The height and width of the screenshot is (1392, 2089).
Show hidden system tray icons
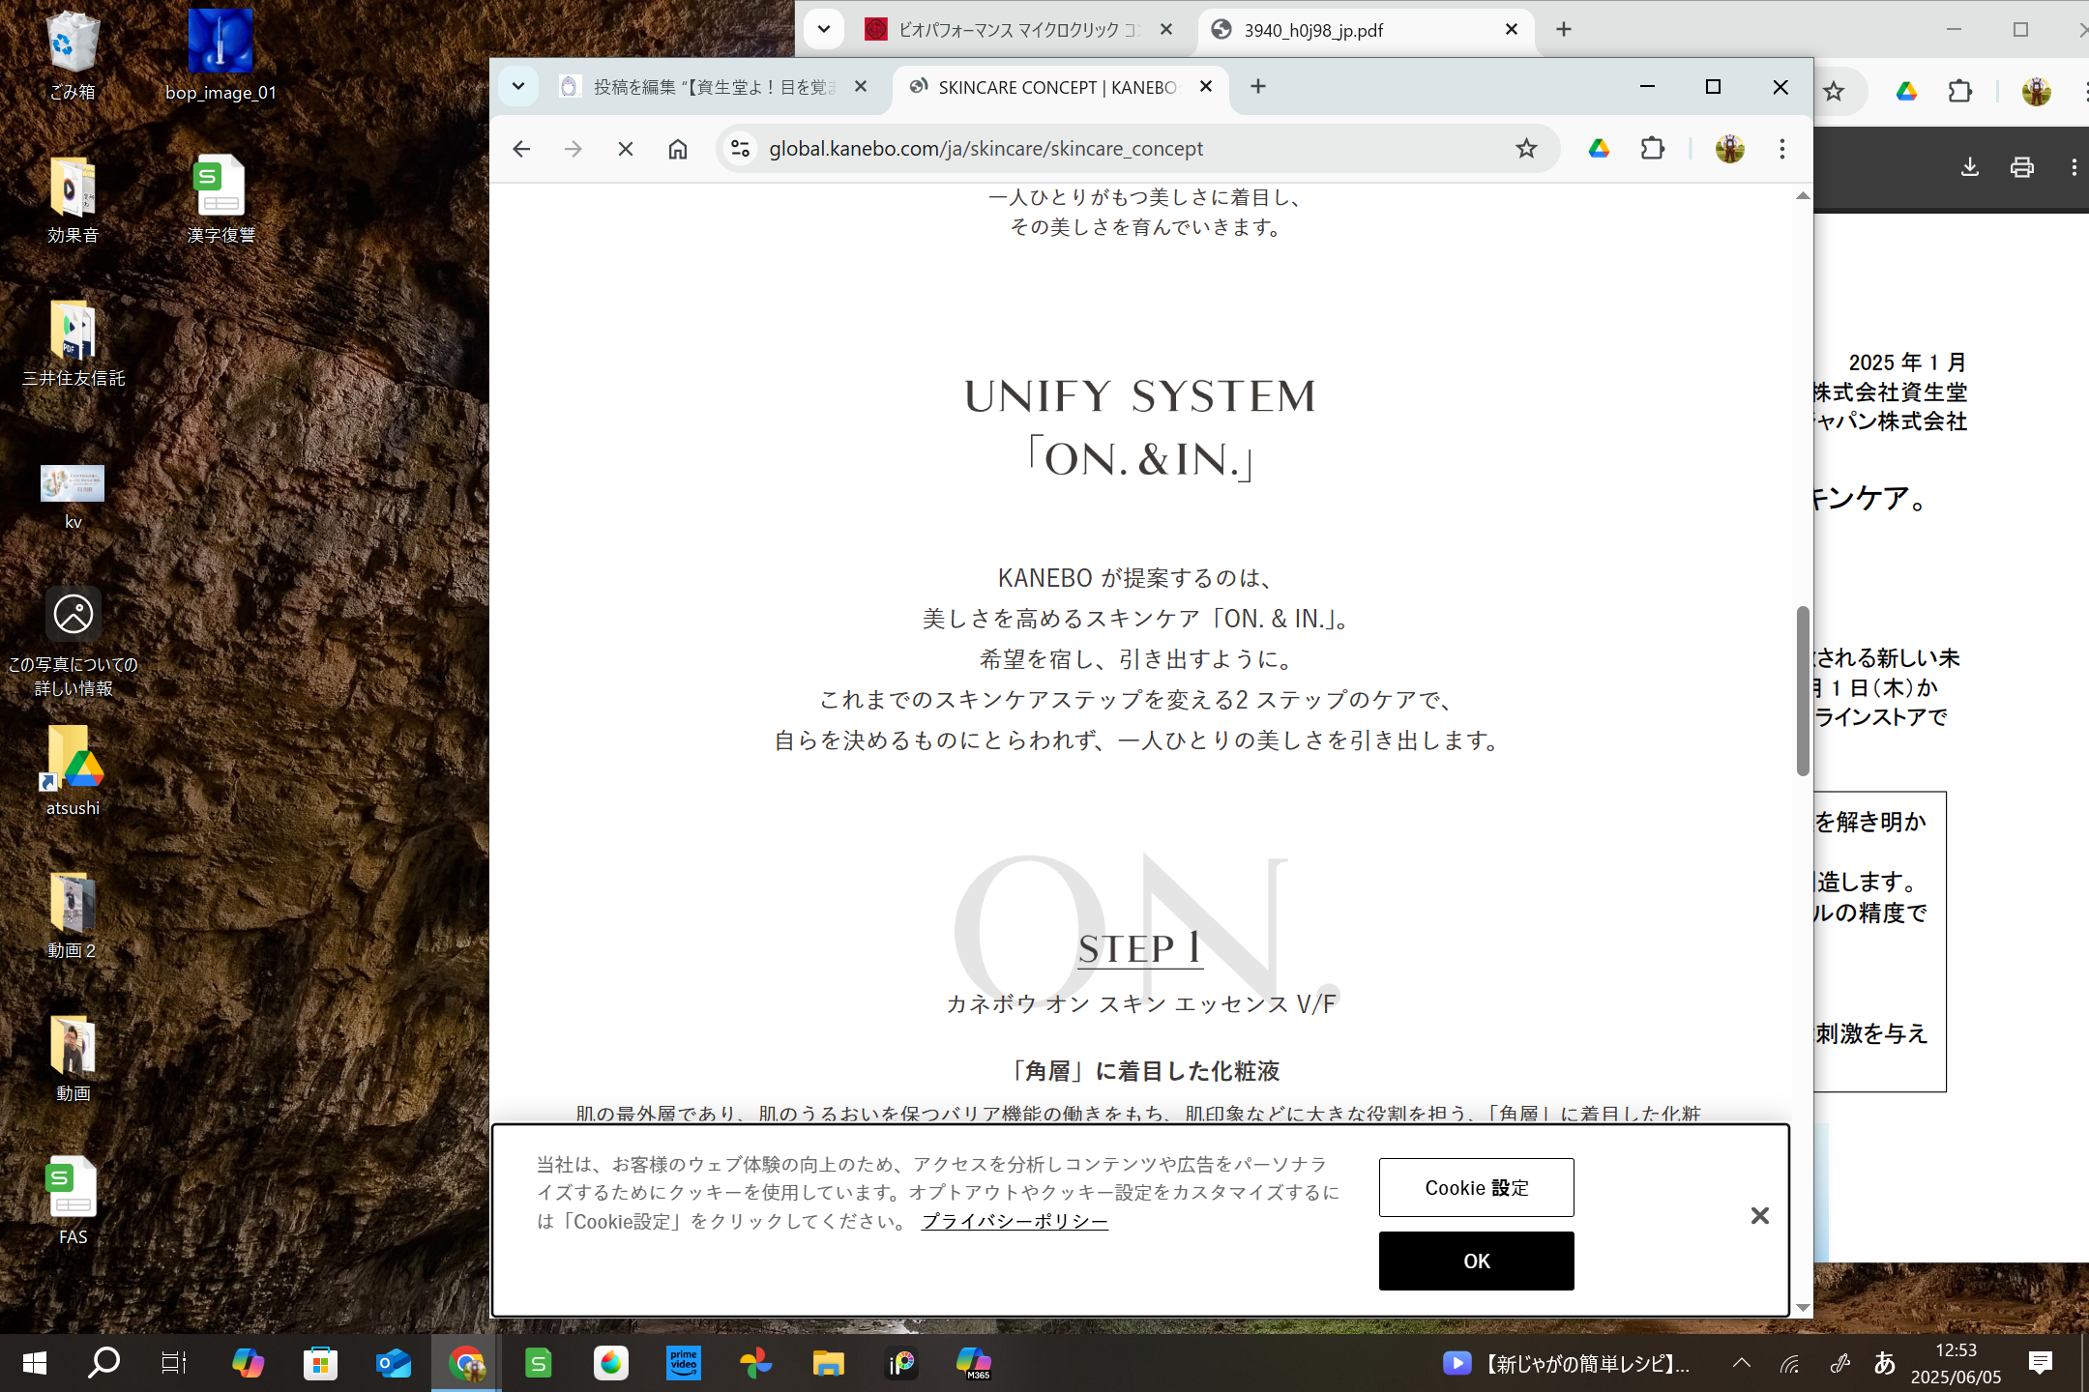[x=1742, y=1363]
